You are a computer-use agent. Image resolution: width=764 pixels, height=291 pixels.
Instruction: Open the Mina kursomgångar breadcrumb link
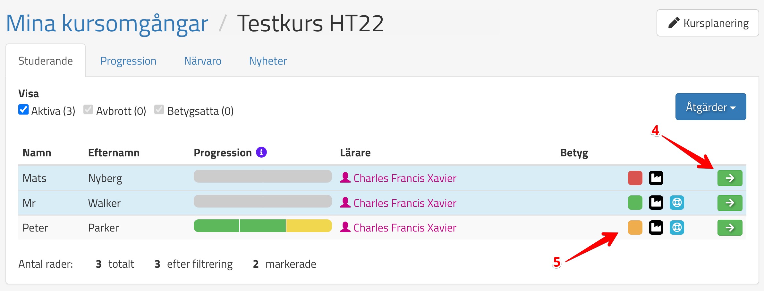tap(107, 24)
